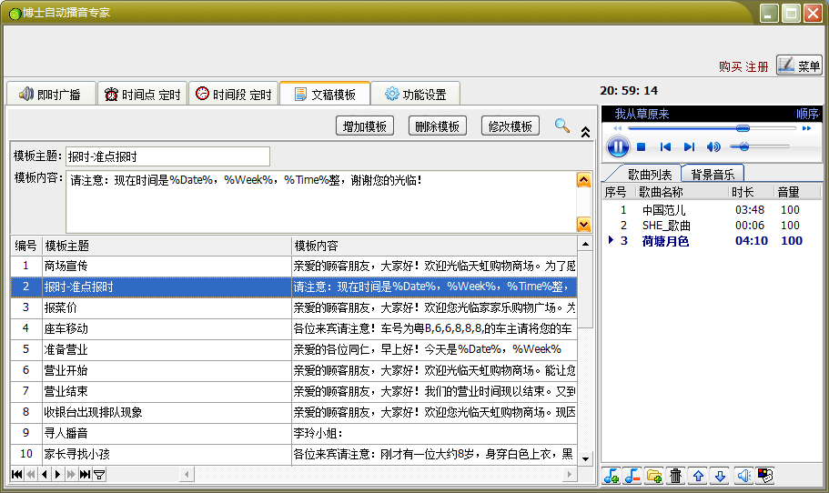829x493 pixels.
Task: Click the 增加模板 button
Action: coord(365,126)
